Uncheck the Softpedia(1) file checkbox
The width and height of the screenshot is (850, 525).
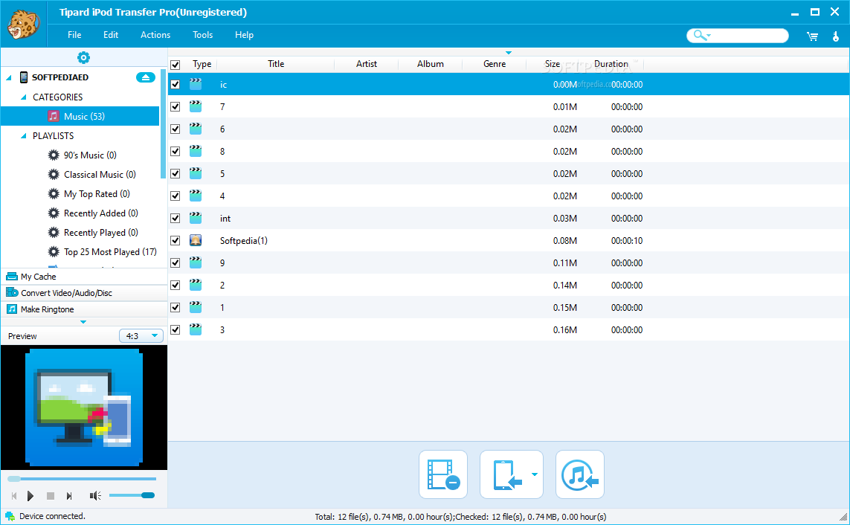coord(175,240)
